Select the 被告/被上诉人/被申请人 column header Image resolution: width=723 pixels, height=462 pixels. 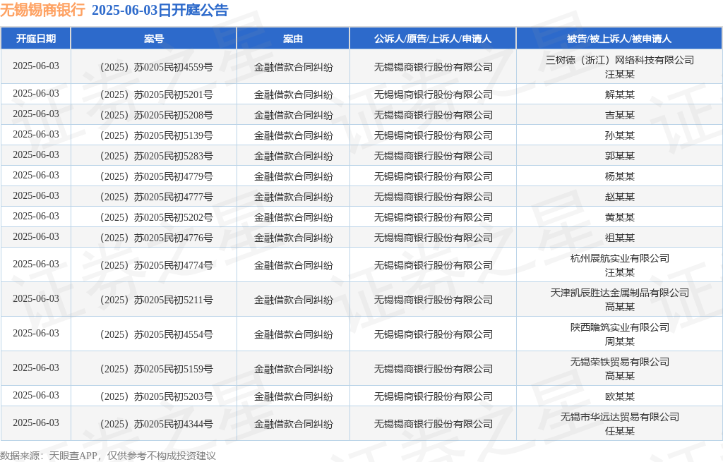(619, 39)
